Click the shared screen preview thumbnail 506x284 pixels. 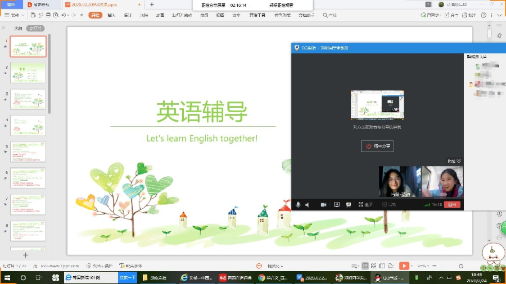pos(377,105)
